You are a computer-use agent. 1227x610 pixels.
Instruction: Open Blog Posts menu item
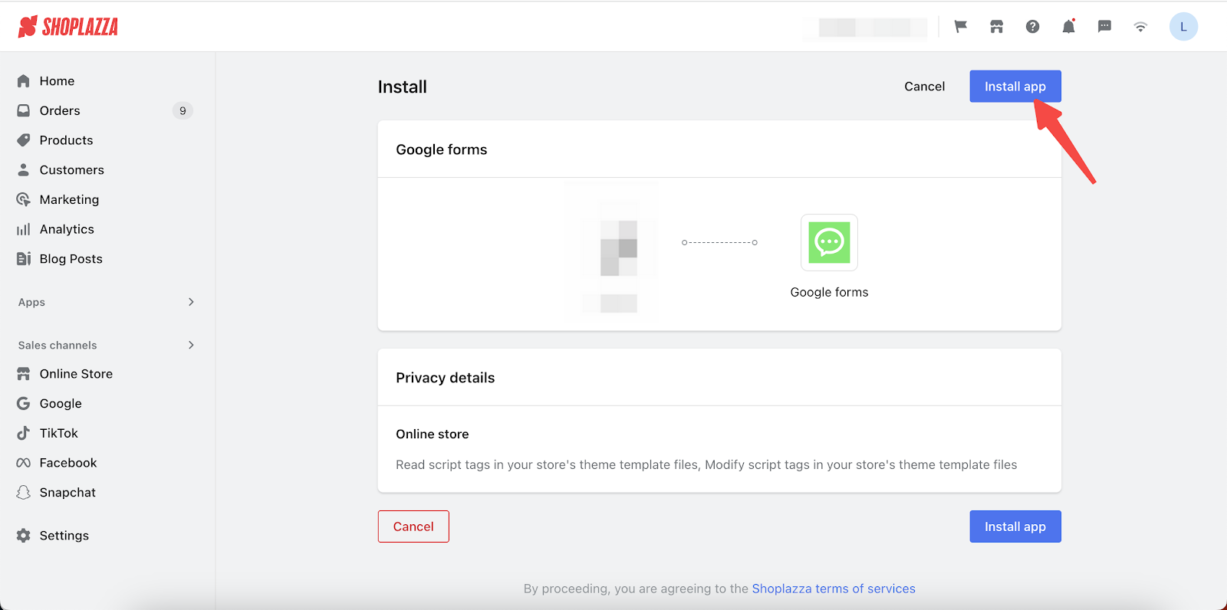pos(71,259)
